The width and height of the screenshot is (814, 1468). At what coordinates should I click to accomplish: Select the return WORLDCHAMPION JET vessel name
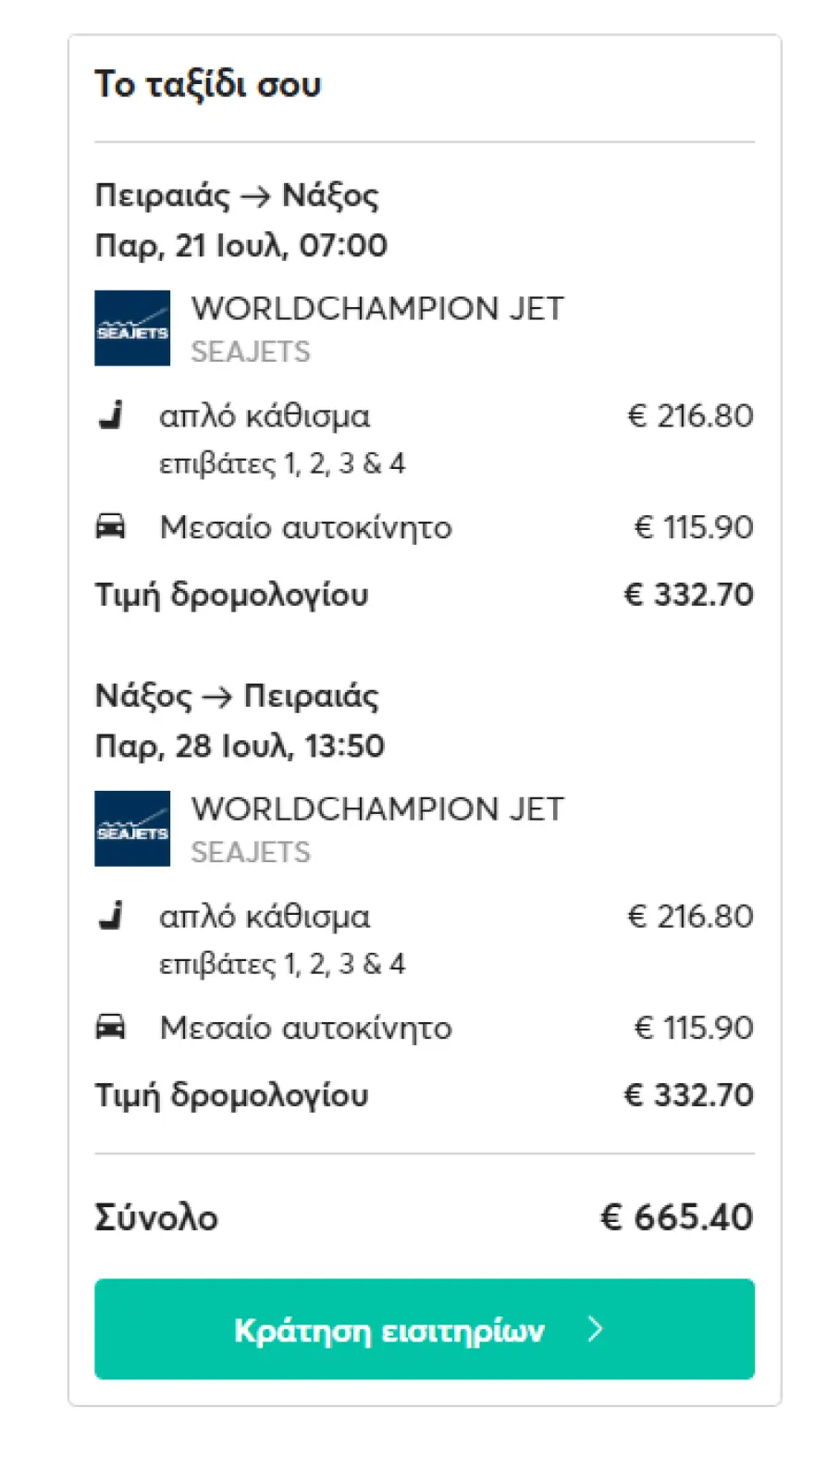(x=377, y=809)
